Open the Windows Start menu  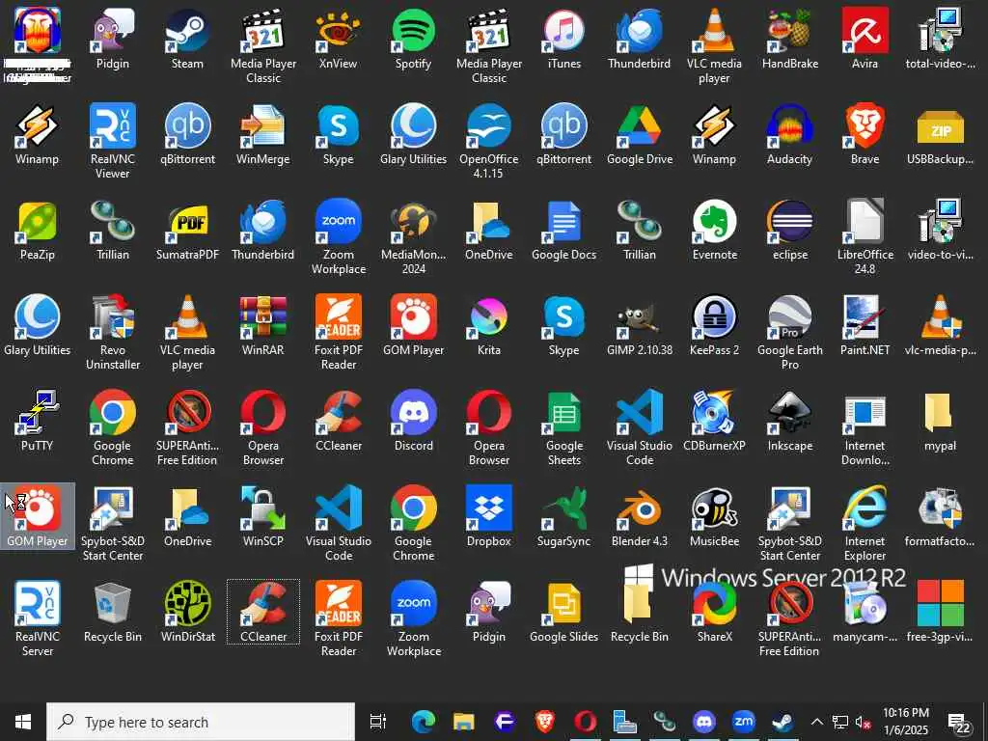[x=23, y=722]
